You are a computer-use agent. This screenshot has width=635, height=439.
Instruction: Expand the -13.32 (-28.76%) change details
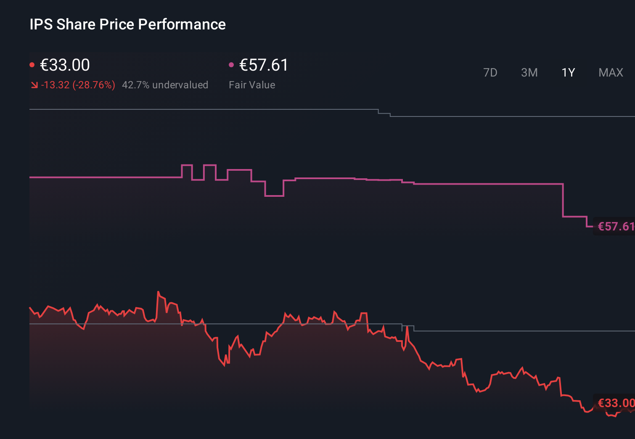(x=78, y=85)
